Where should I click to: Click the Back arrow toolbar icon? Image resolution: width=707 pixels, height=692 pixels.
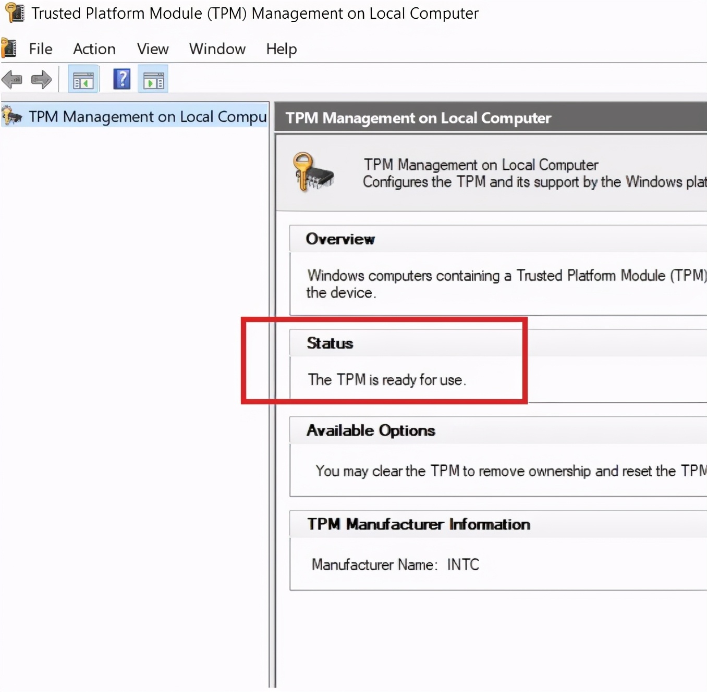tap(12, 80)
